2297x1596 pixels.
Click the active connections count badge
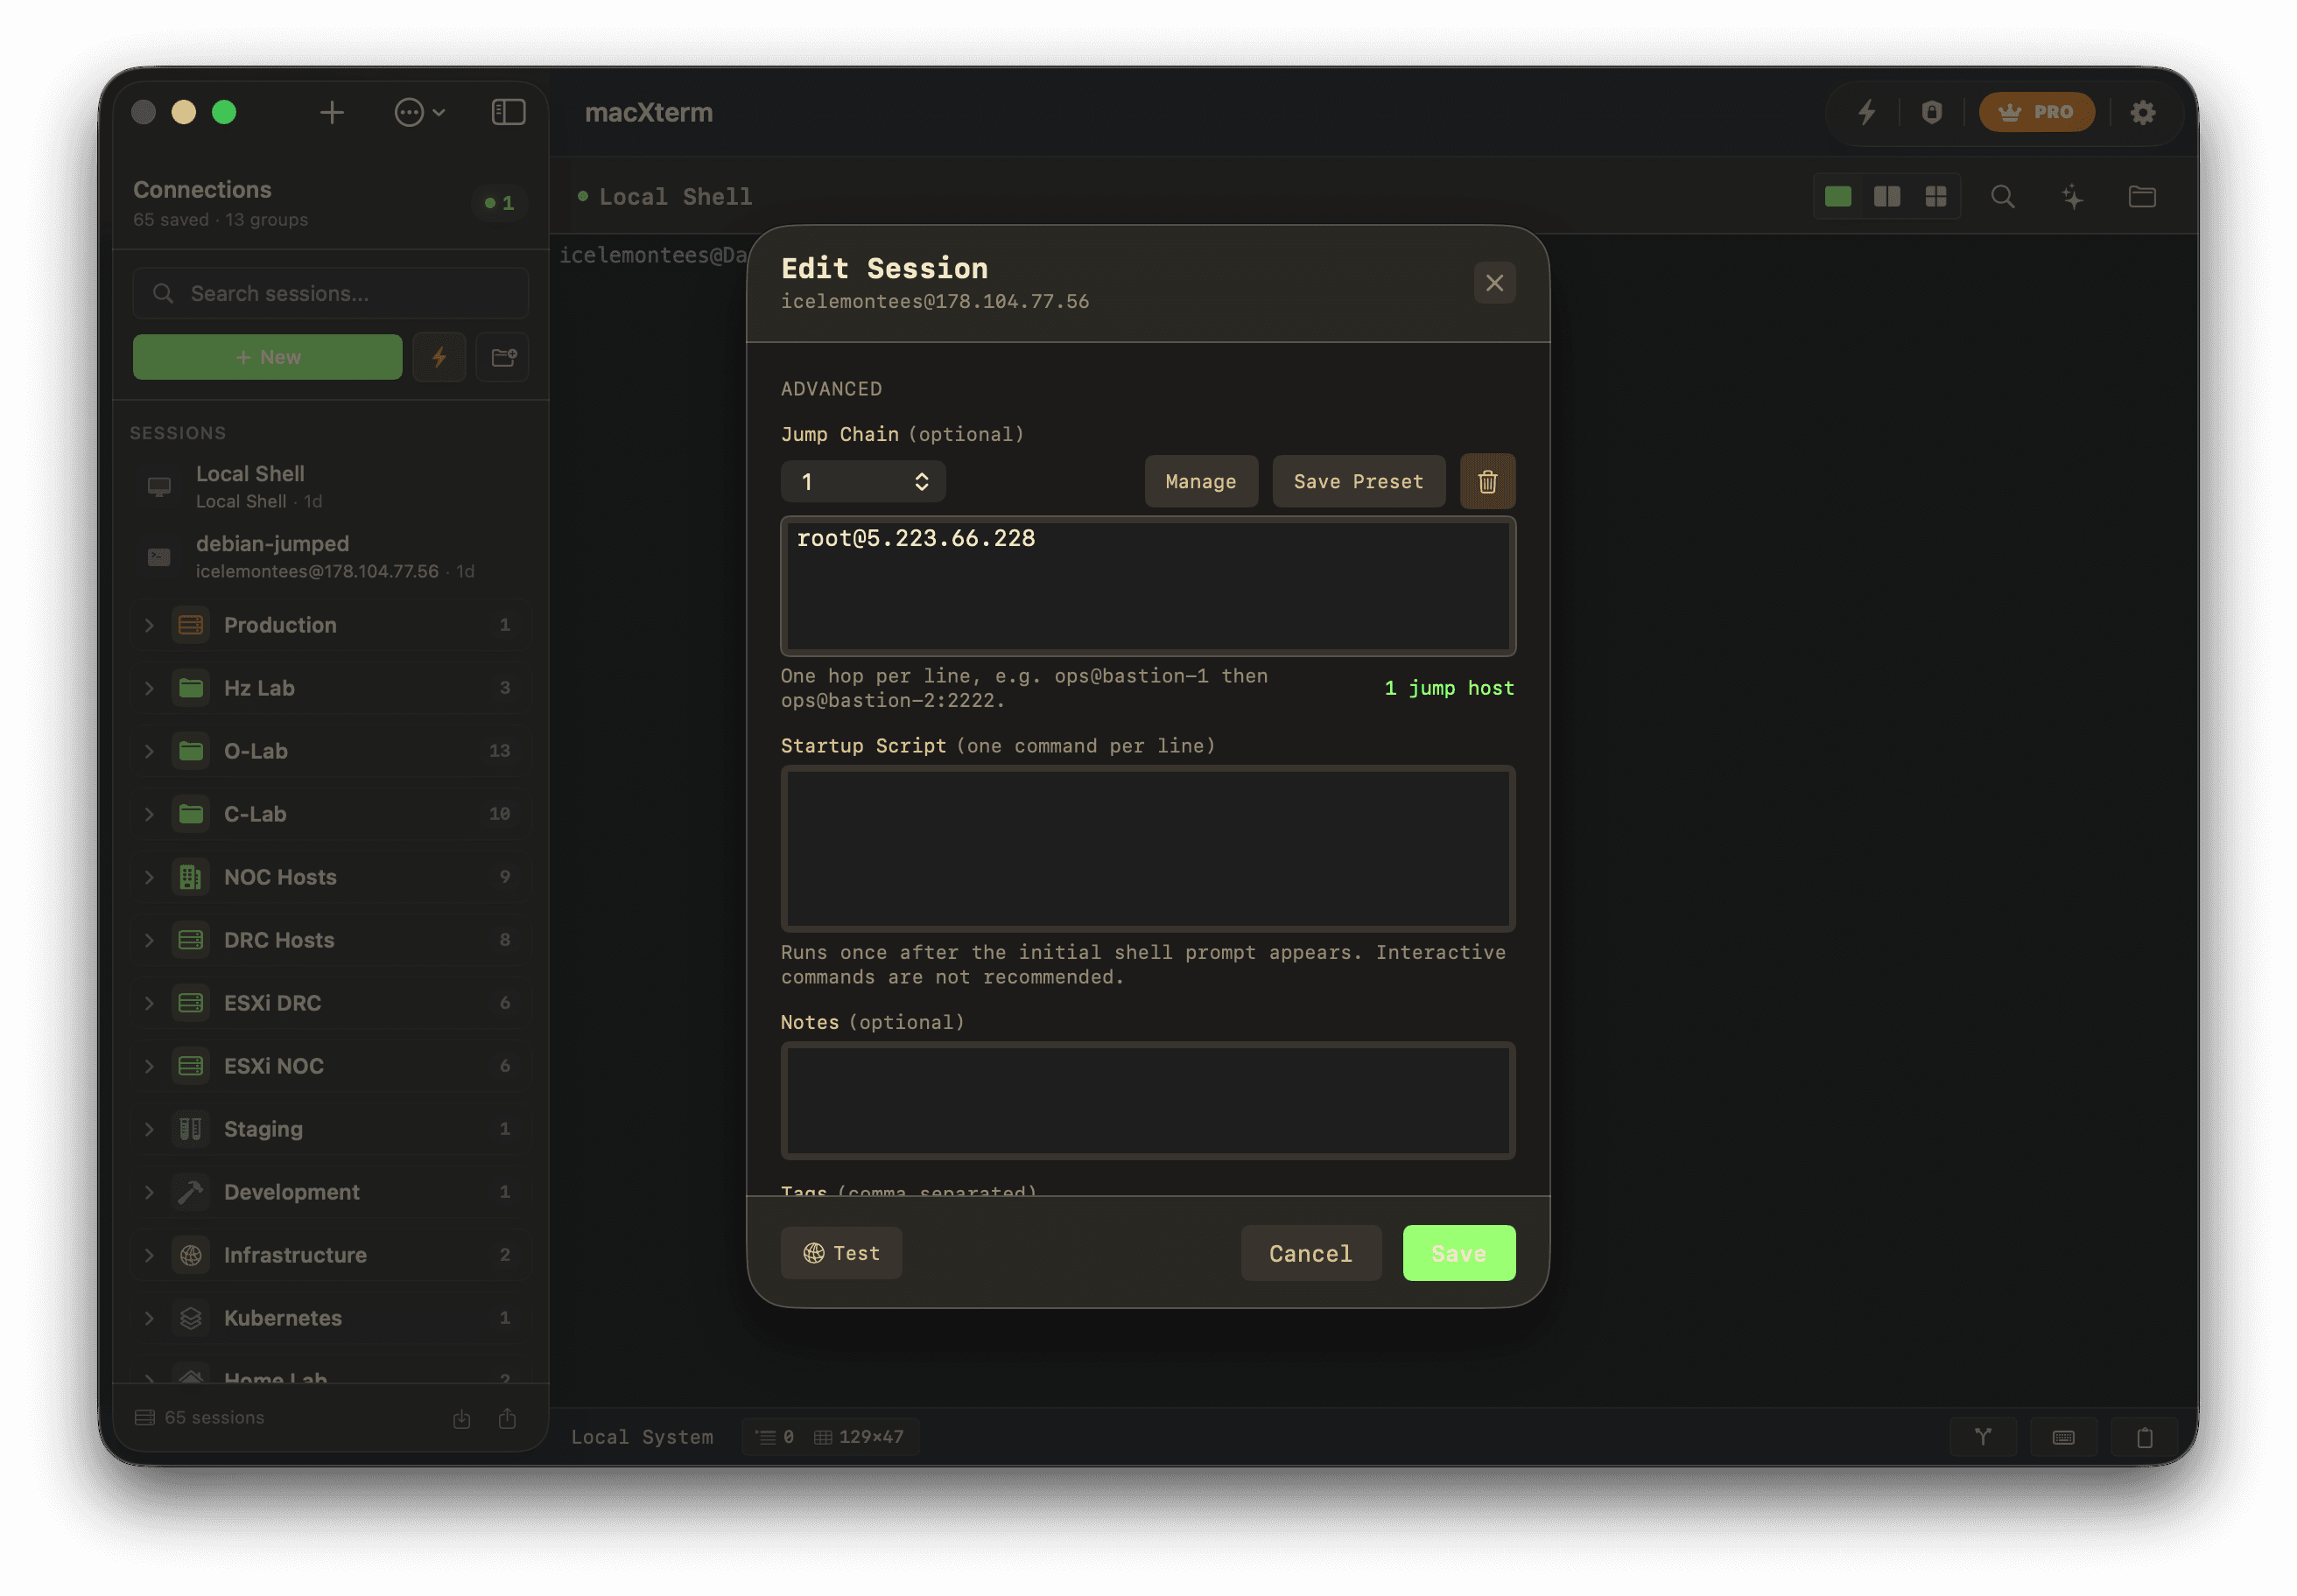coord(499,203)
